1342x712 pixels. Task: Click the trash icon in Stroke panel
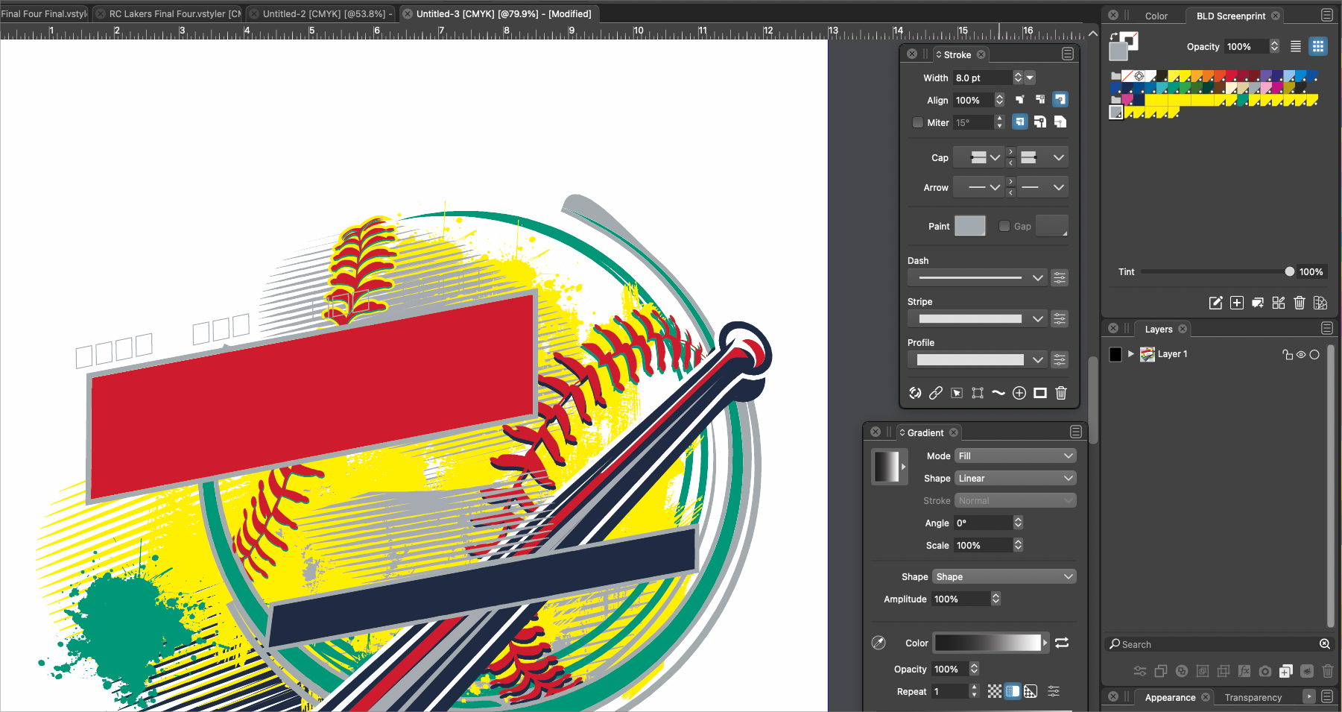(1061, 393)
